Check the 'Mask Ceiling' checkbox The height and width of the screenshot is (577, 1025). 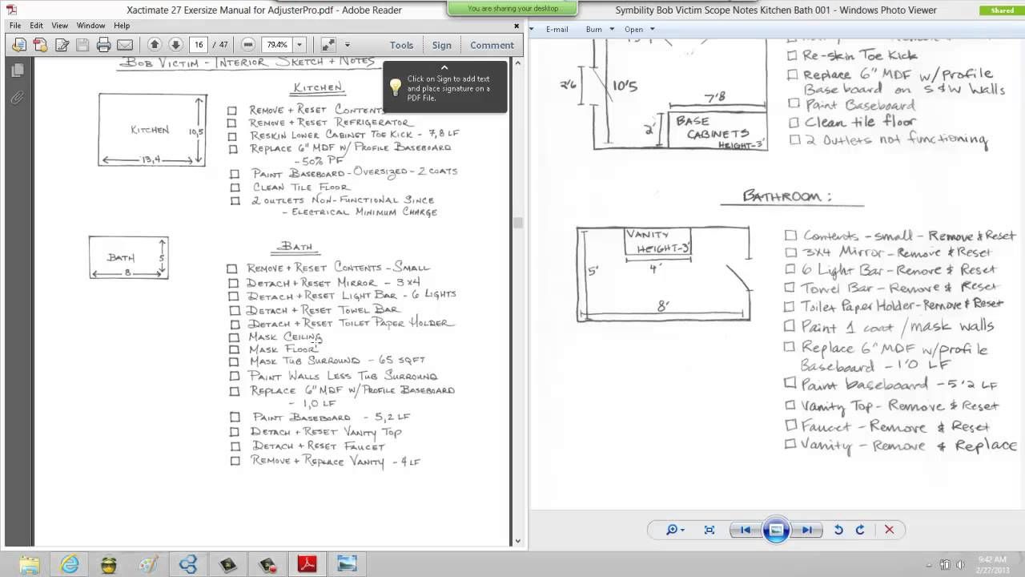pos(232,337)
